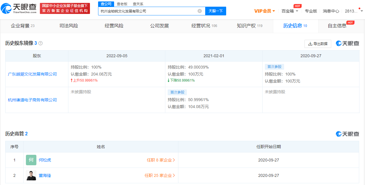Click the help question mark beside 历史股东镜像
This screenshot has width=365, height=185.
40,43
